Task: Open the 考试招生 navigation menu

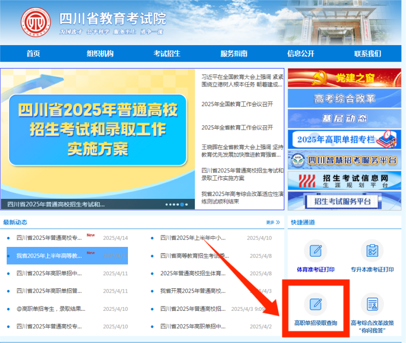Action: [x=167, y=53]
